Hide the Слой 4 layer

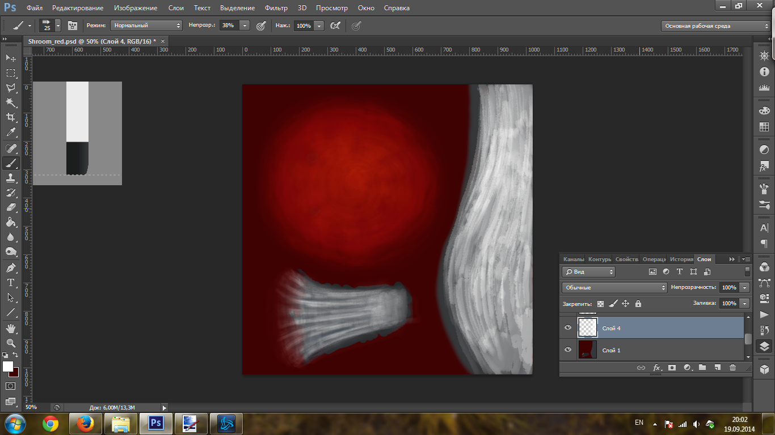568,328
